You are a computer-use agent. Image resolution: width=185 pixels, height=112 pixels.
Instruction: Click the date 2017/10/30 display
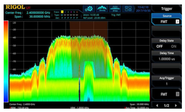pos(143,11)
